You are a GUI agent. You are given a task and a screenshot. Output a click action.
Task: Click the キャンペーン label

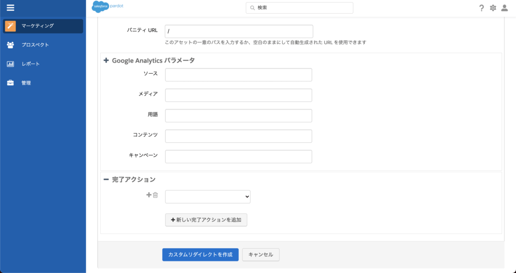coord(143,155)
